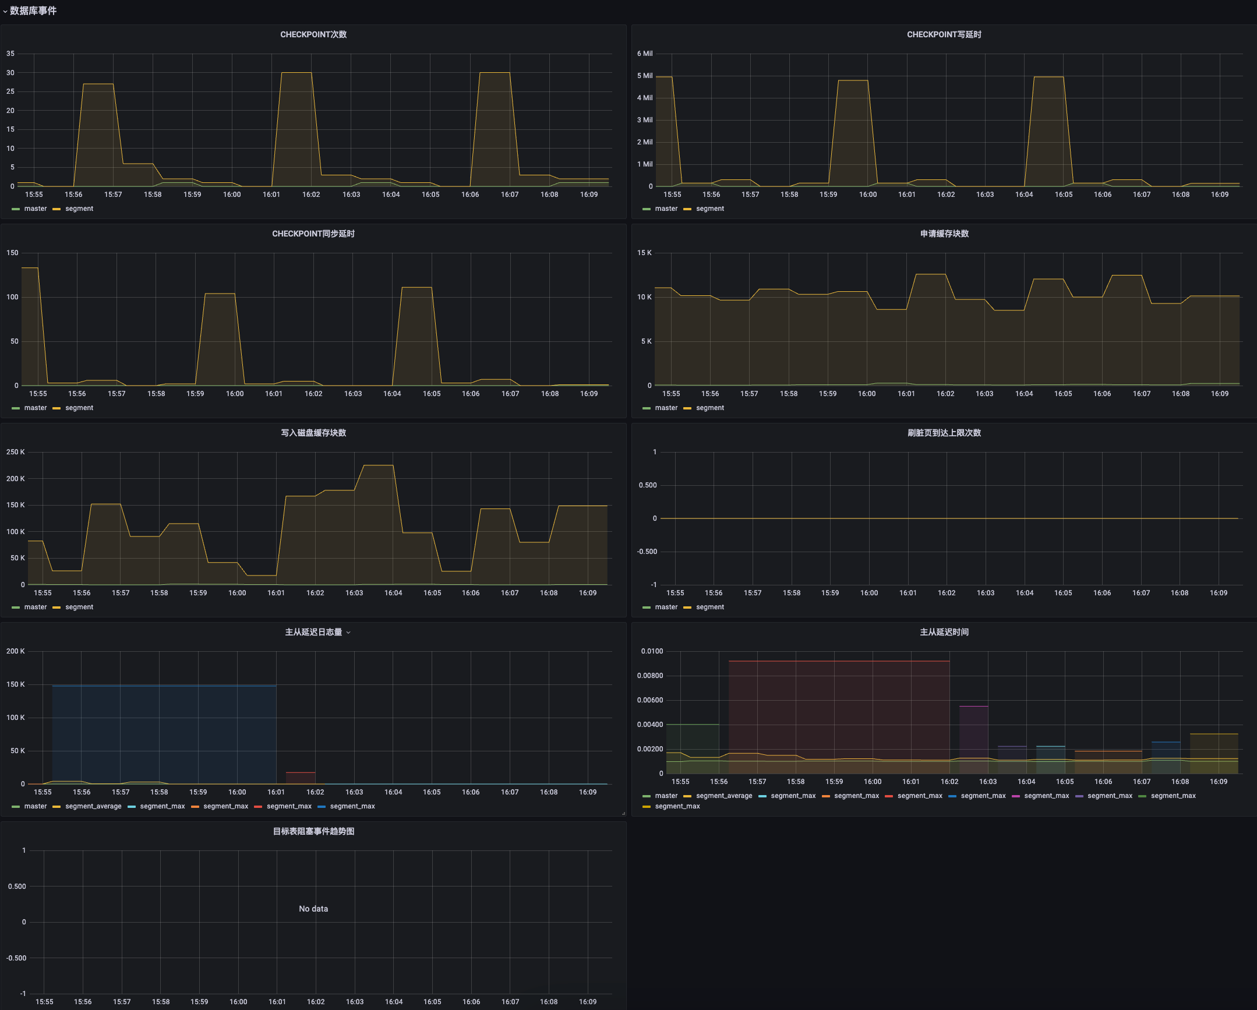Open the CHECKPOINT同步延时 panel title menu
1257x1010 pixels.
[313, 233]
